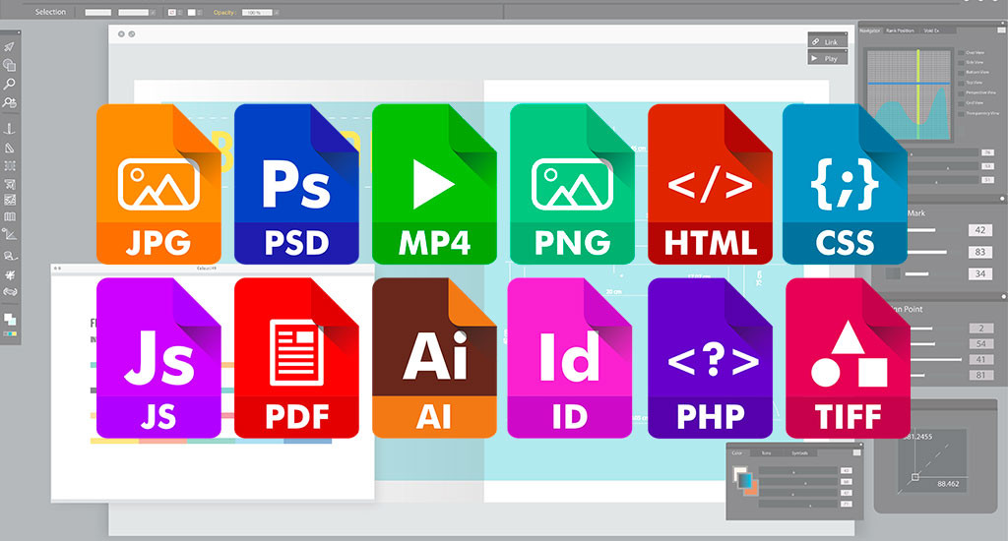Click the Navigator slider with value 76
The height and width of the screenshot is (541, 1008).
tap(944, 152)
